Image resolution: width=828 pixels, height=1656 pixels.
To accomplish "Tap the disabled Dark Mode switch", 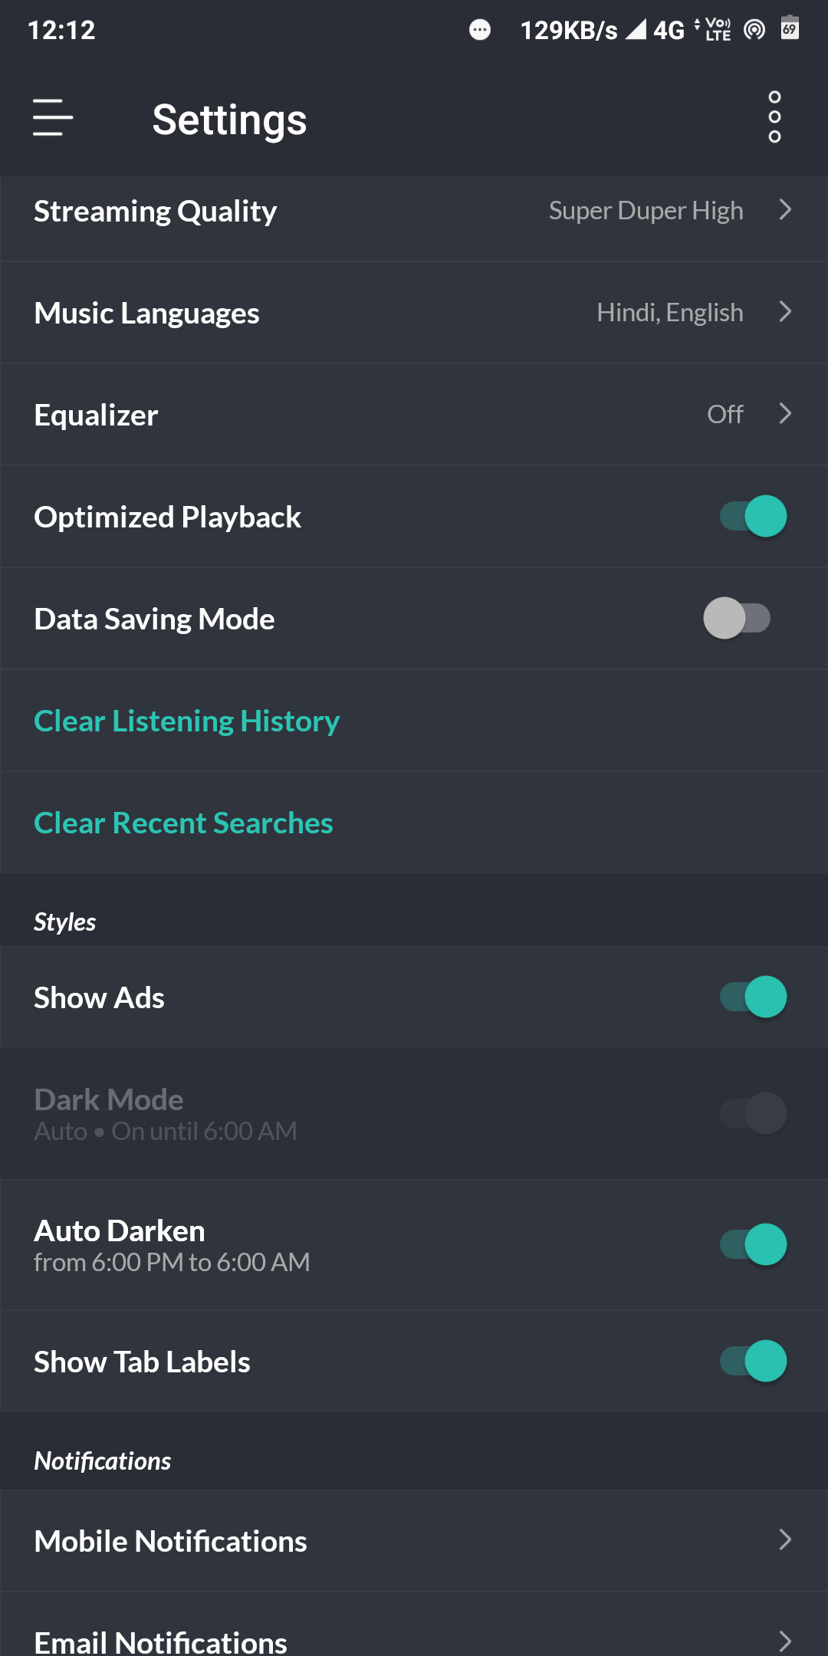I will (x=753, y=1113).
